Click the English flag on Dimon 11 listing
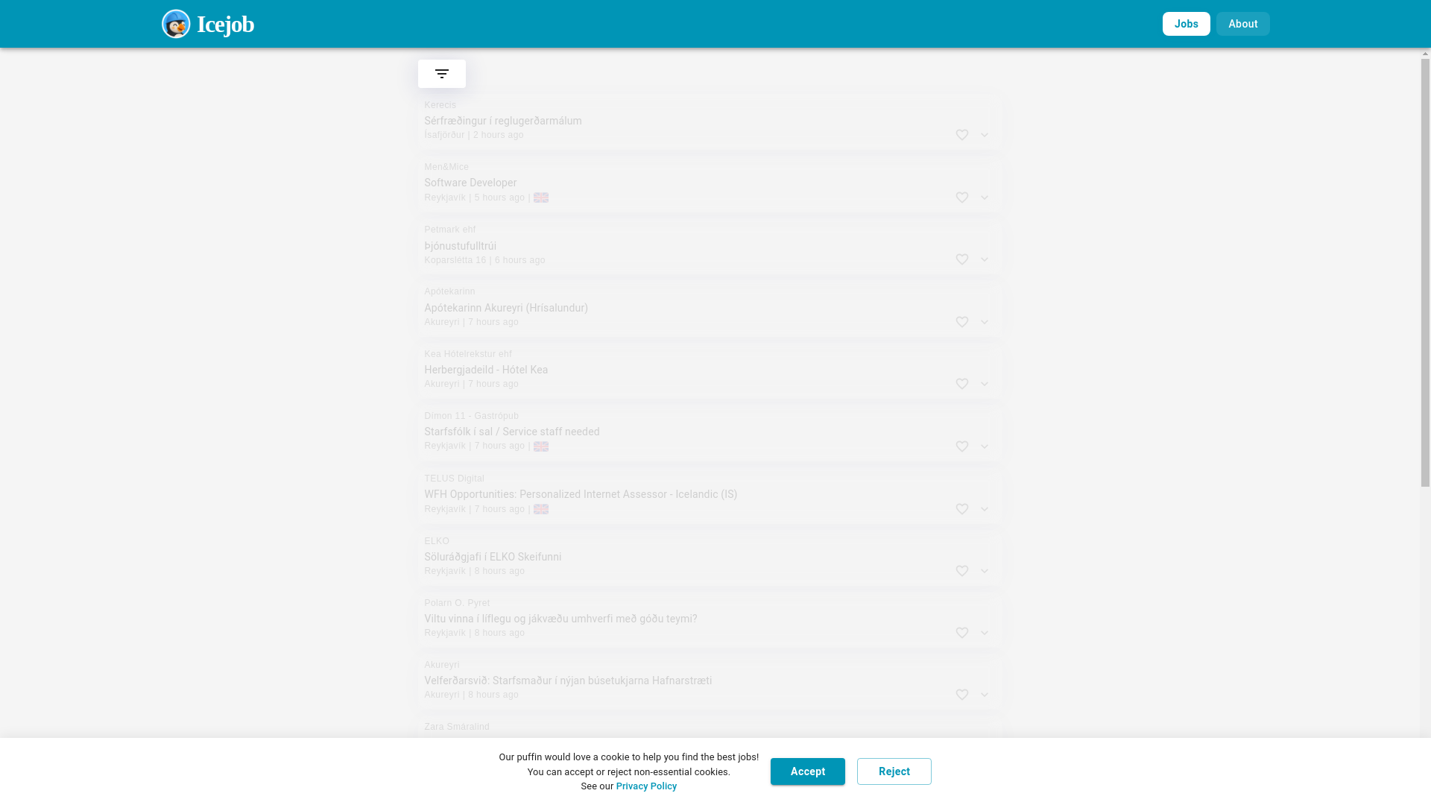 click(x=541, y=446)
